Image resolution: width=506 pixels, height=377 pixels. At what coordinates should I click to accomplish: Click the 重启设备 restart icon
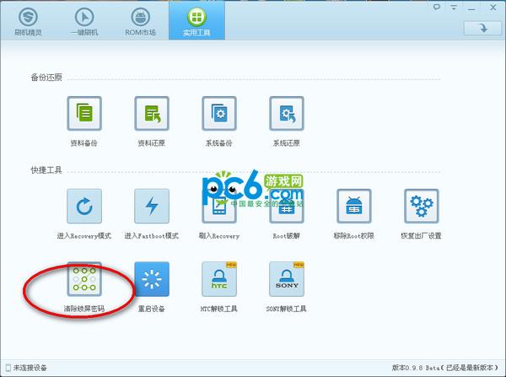coord(152,279)
